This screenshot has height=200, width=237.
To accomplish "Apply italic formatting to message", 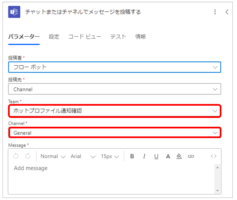I will (144, 156).
